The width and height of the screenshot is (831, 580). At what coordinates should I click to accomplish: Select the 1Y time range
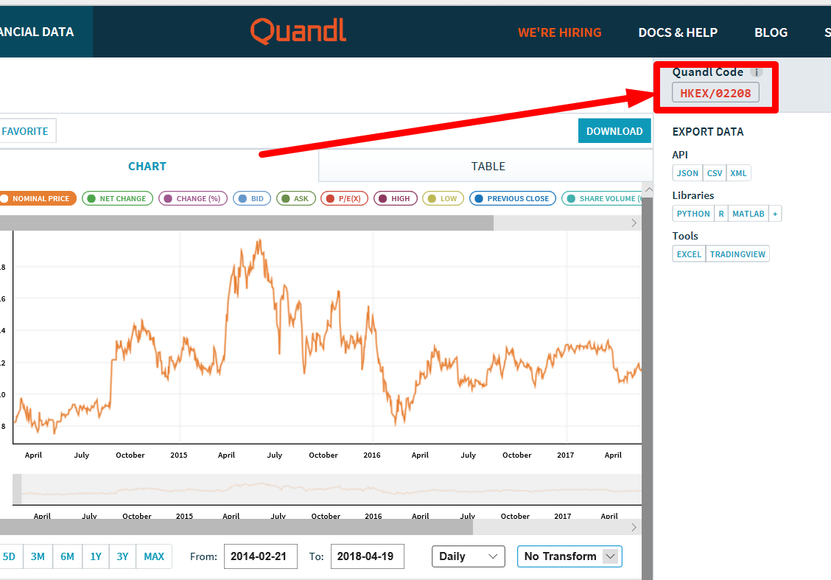(95, 556)
